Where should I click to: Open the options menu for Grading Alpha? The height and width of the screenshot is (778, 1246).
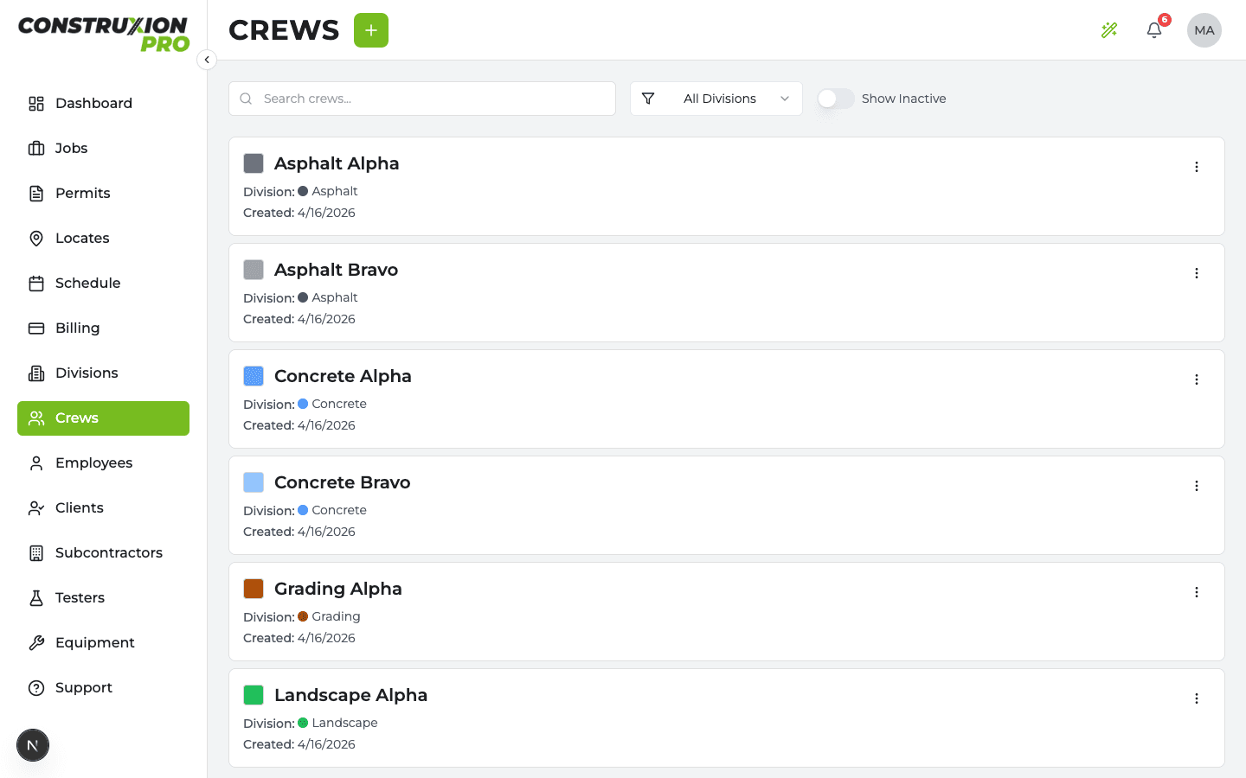click(x=1197, y=592)
